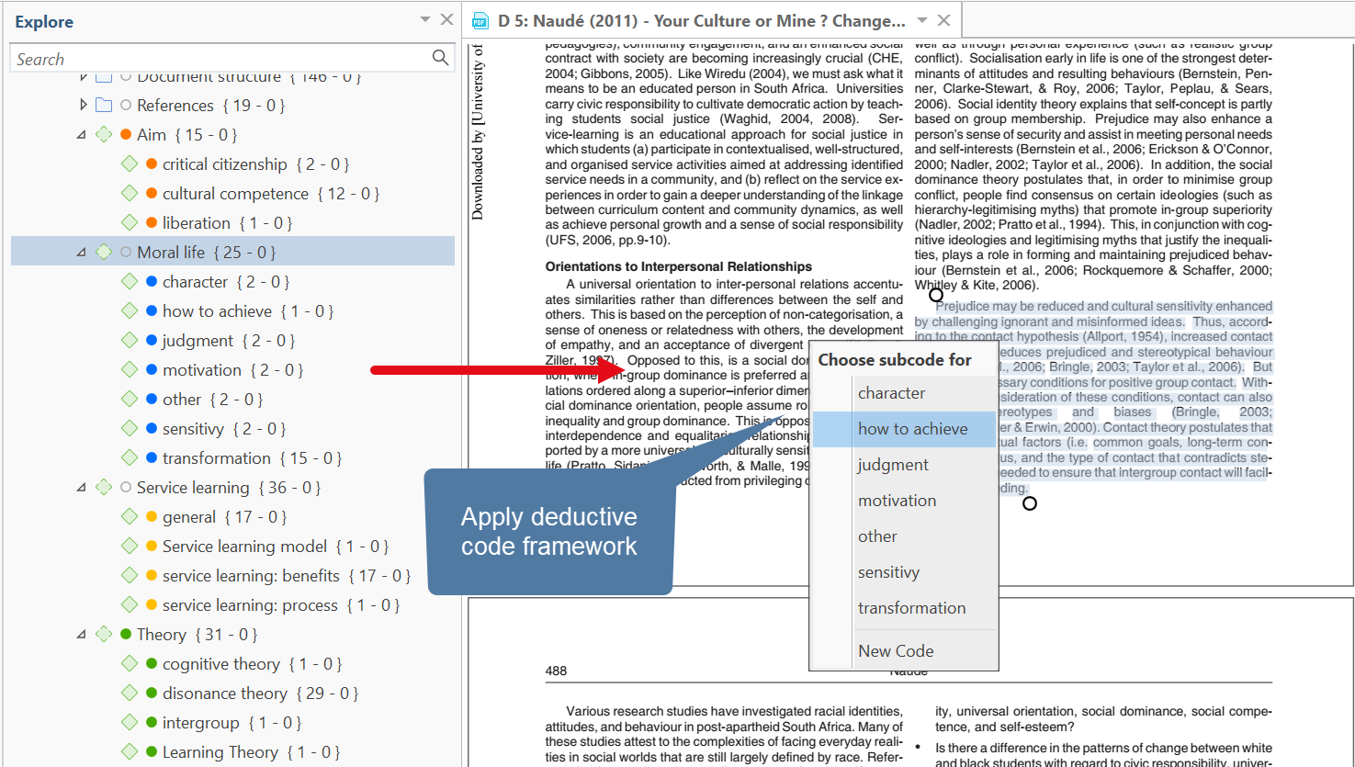Click the orange color dot of liberation code
The height and width of the screenshot is (767, 1355).
pos(152,223)
